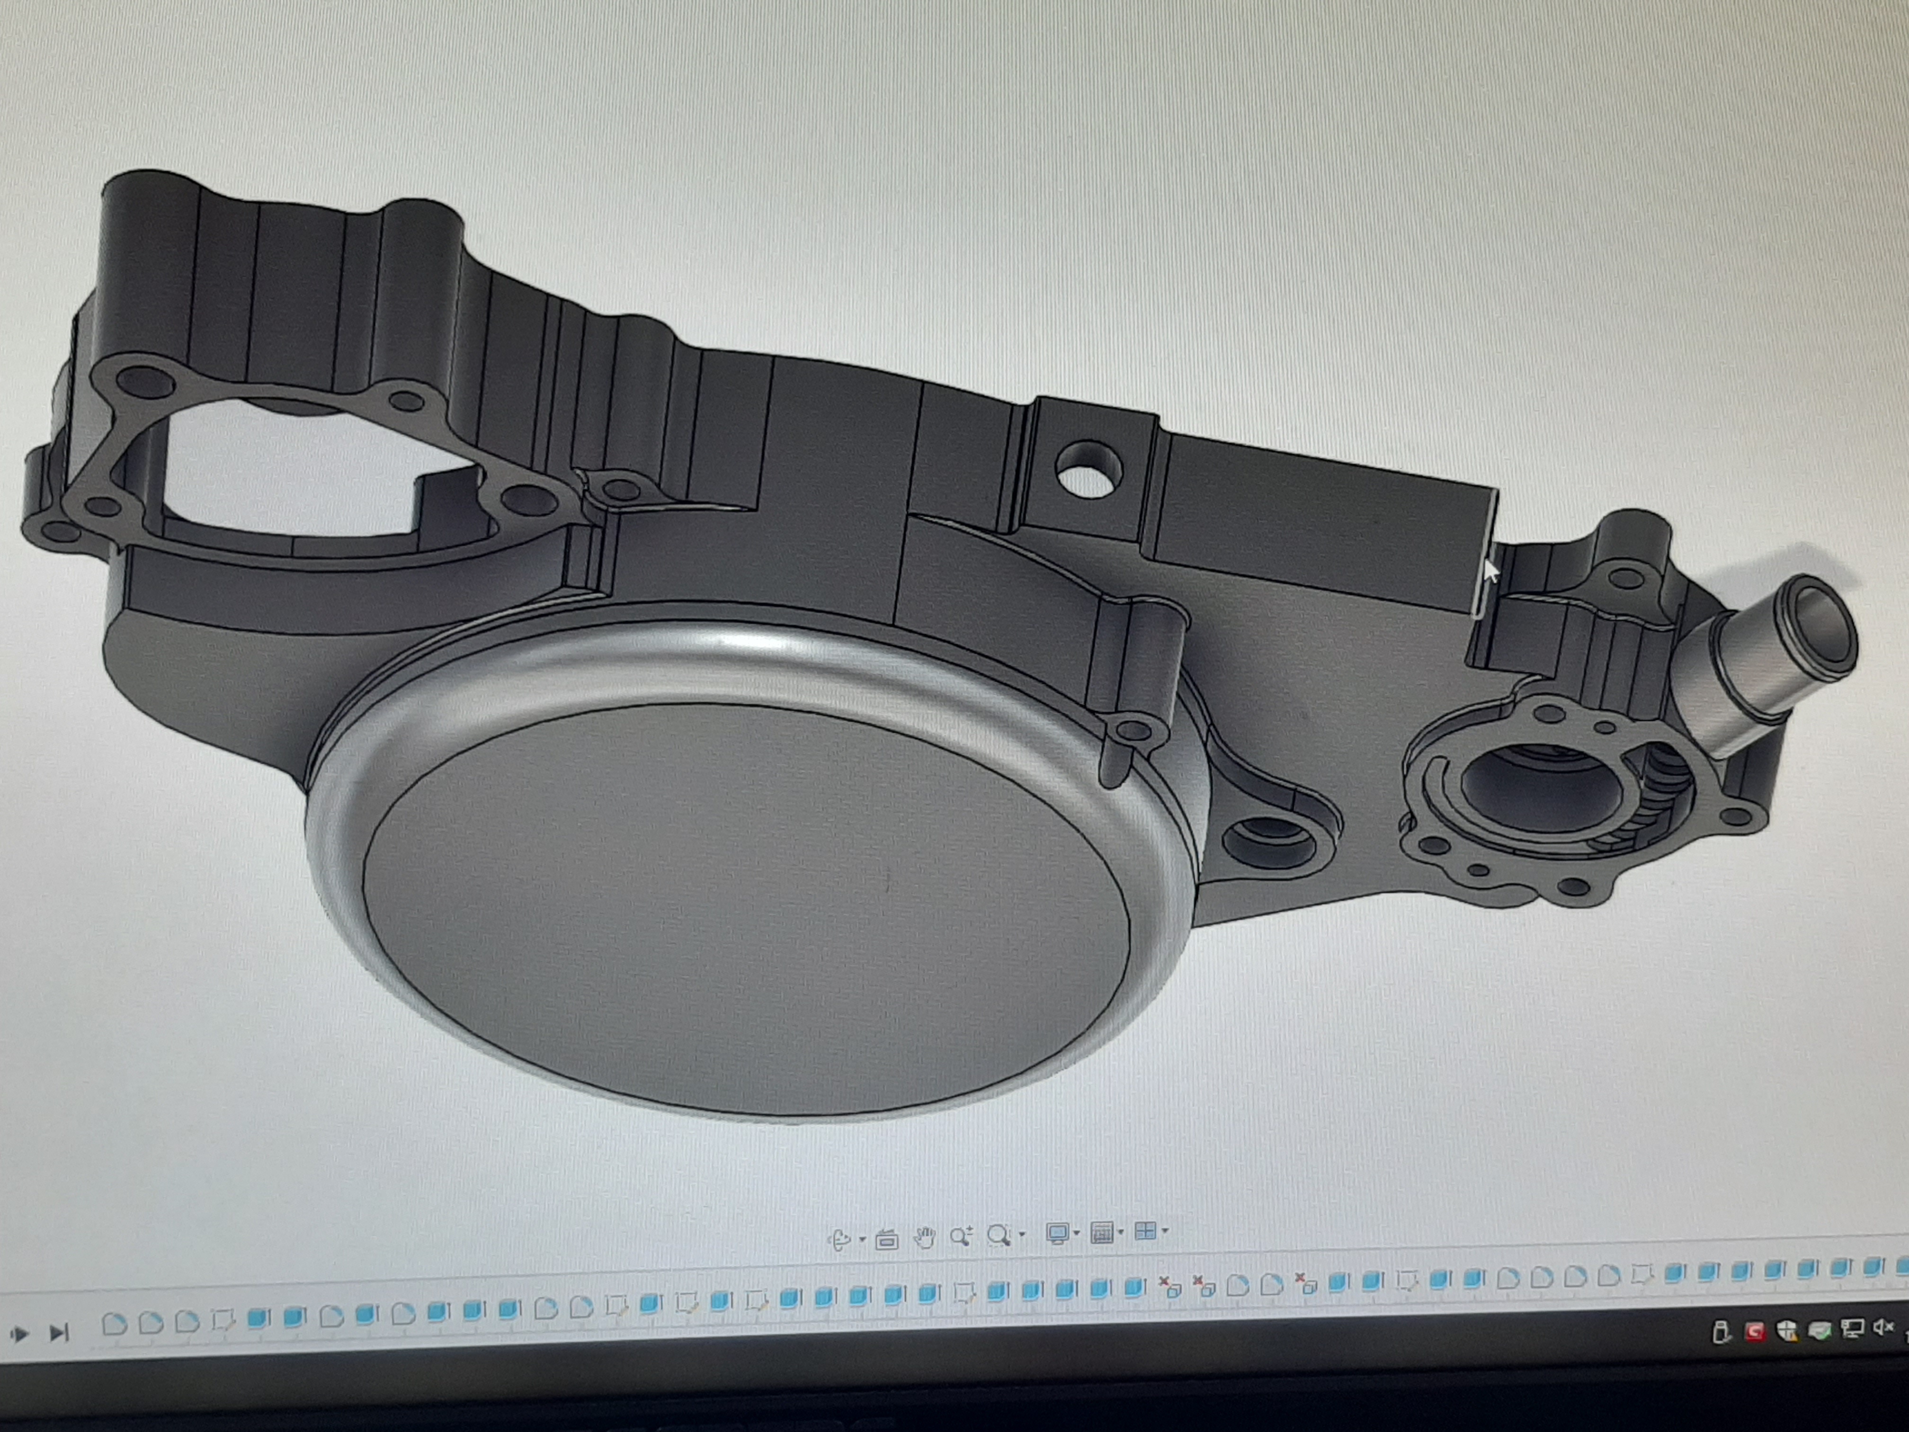Screen dimensions: 1909x1432
Task: Click the Viewports layout icon
Action: (x=1144, y=1232)
